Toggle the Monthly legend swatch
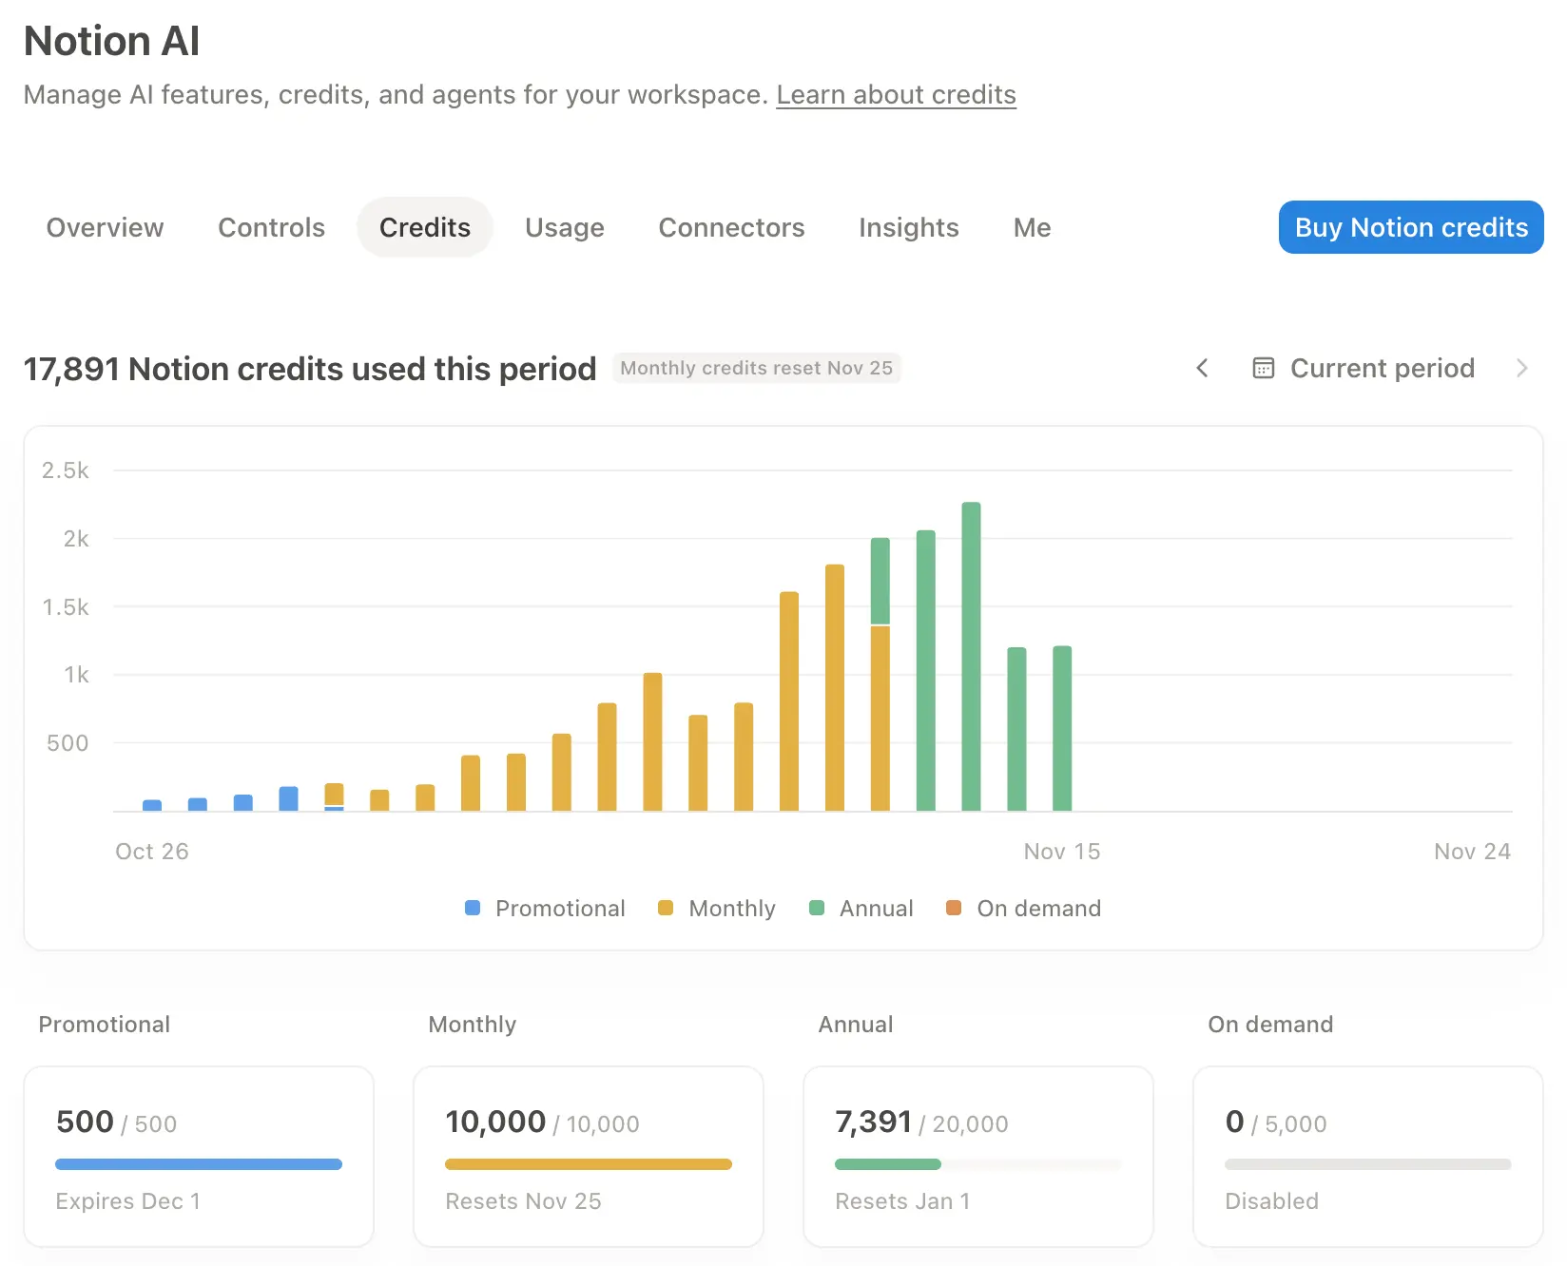Image resolution: width=1567 pixels, height=1266 pixels. pyautogui.click(x=666, y=908)
